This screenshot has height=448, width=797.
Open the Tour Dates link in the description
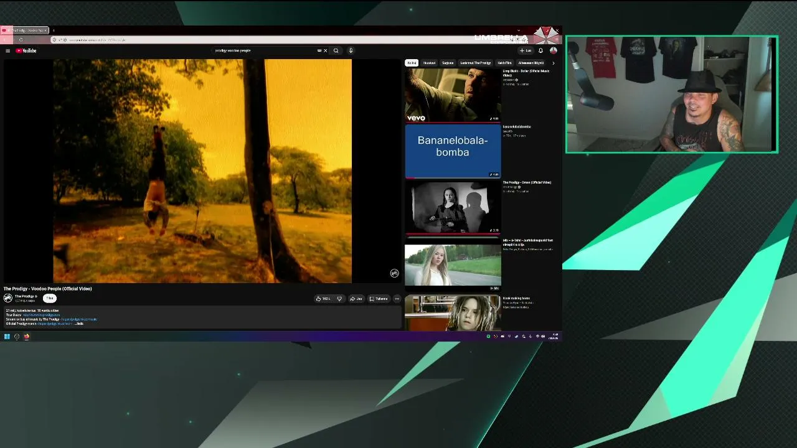[42, 315]
